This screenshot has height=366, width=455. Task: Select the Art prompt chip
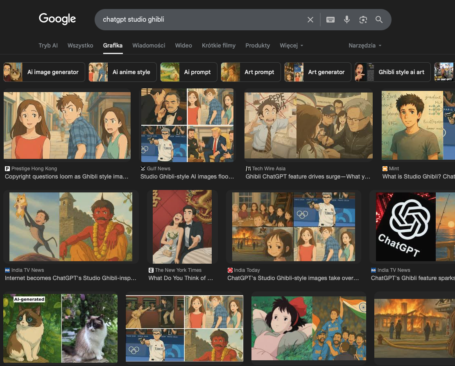coord(251,72)
